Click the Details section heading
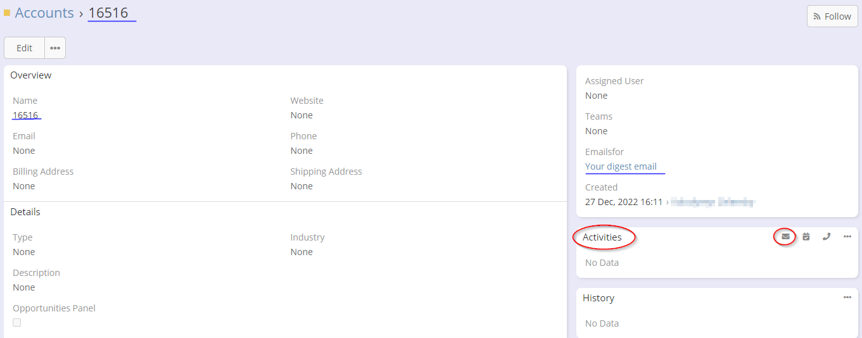 pyautogui.click(x=25, y=212)
